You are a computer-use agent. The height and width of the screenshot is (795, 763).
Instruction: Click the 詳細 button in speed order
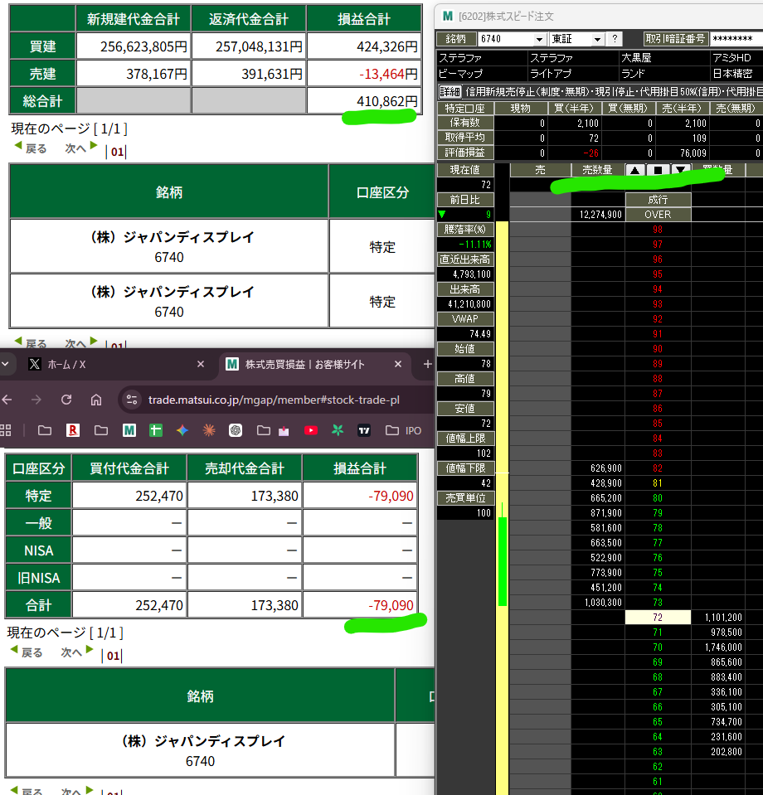(450, 91)
